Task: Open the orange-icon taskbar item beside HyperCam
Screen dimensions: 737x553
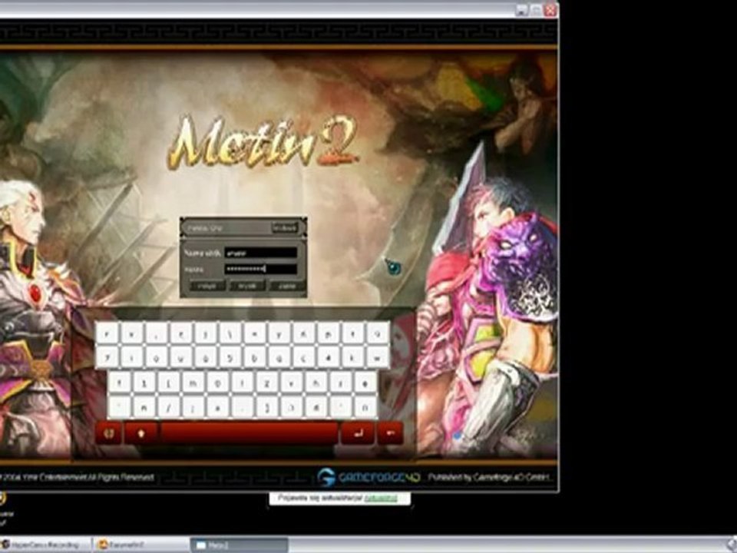Action: pos(141,545)
